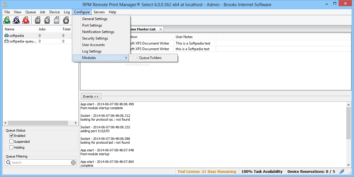The height and width of the screenshot is (177, 354).
Task: Open the Job menu
Action: click(43, 12)
